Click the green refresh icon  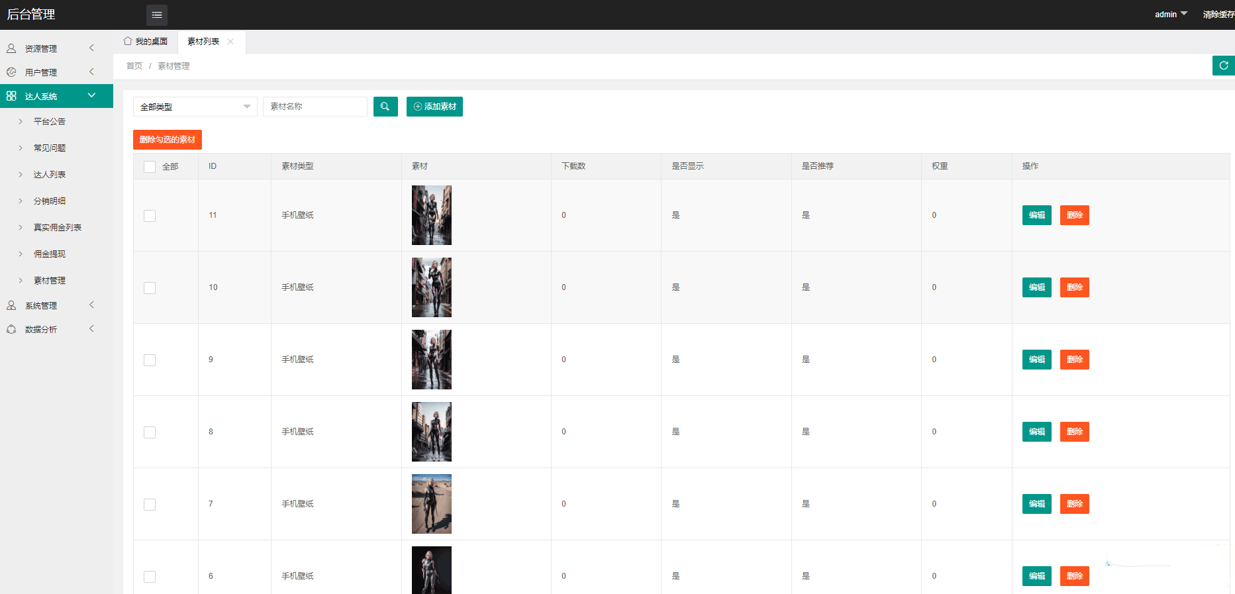point(1223,66)
